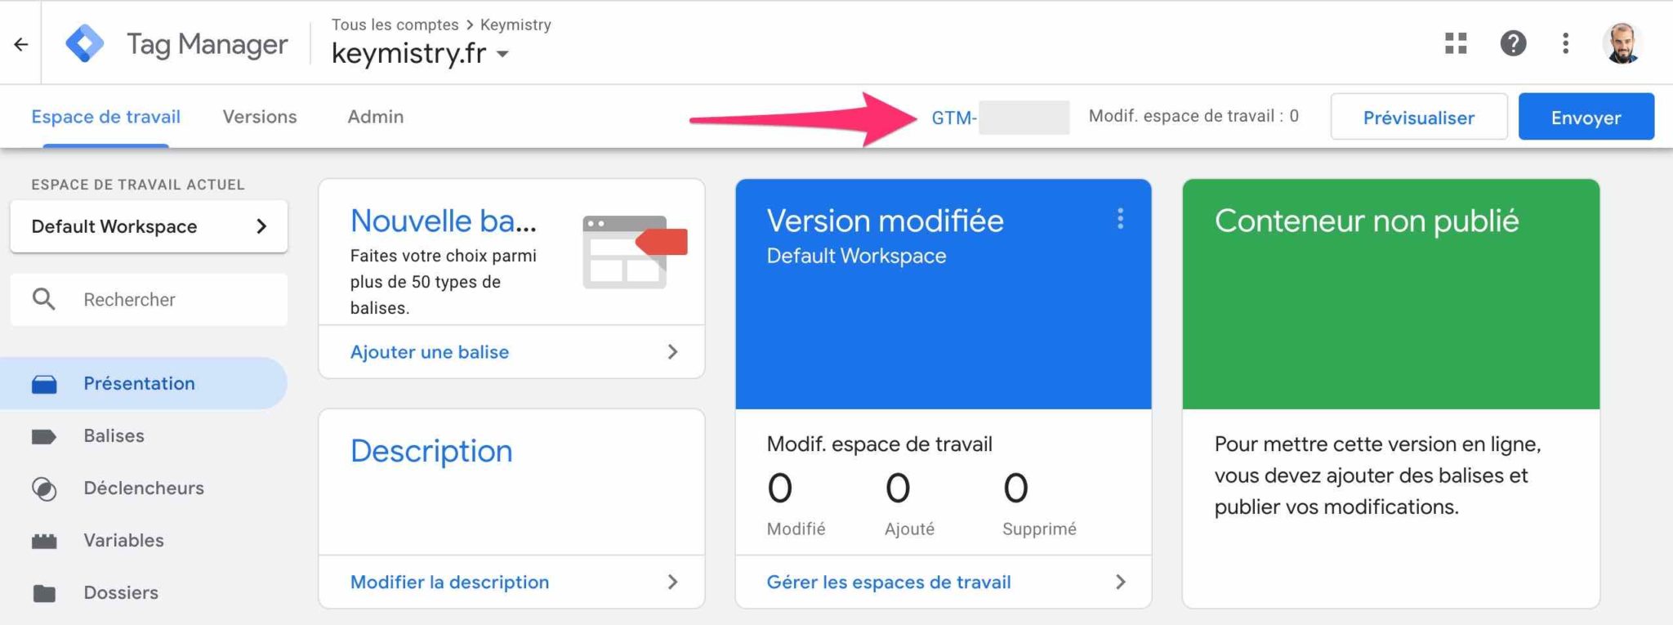This screenshot has height=625, width=1673.
Task: Open the help icon
Action: pyautogui.click(x=1513, y=43)
